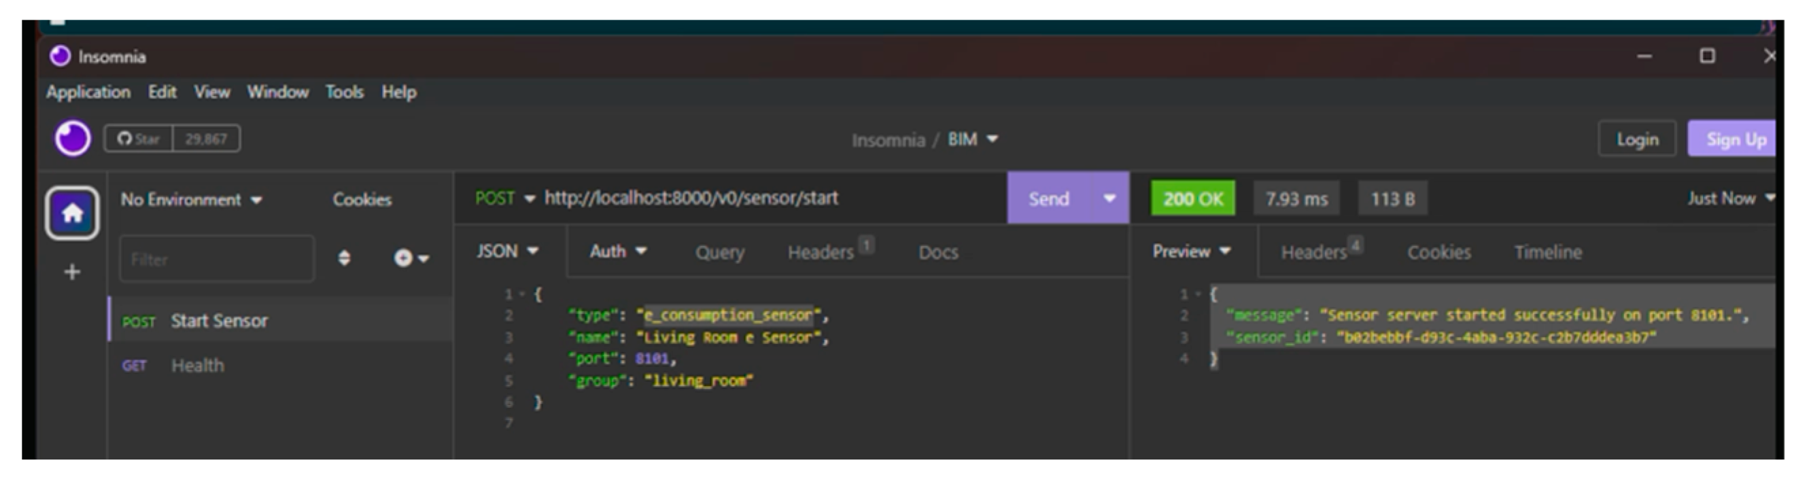
Task: Open the BIM project dropdown
Action: [x=972, y=140]
